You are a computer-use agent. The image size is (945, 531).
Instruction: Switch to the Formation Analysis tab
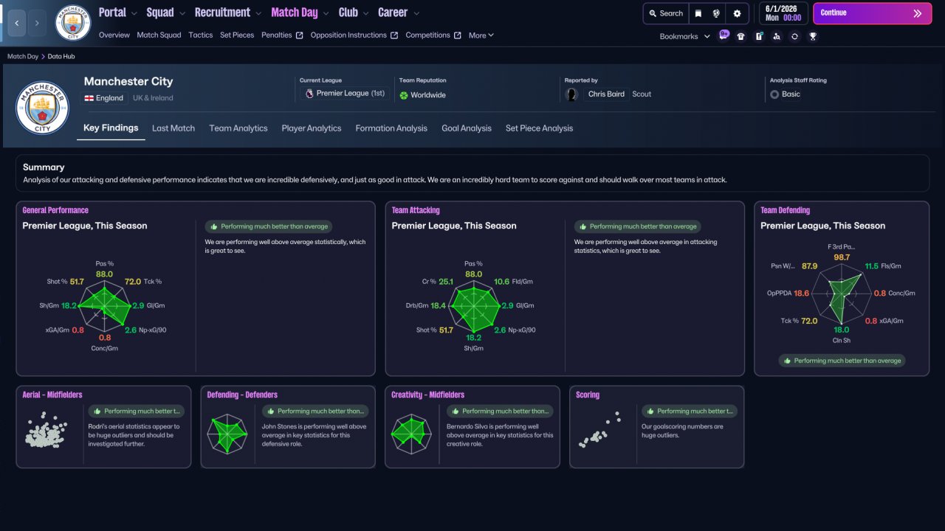[x=391, y=128]
